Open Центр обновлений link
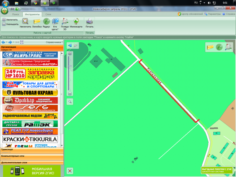The image size is (236, 177). [x=190, y=14]
